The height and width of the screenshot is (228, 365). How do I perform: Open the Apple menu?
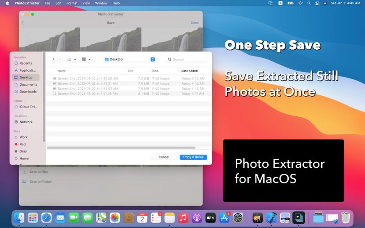7,3
